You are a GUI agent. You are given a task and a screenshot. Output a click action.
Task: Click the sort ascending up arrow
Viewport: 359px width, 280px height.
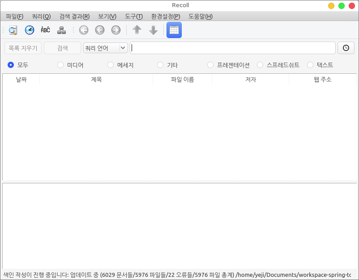tap(137, 30)
